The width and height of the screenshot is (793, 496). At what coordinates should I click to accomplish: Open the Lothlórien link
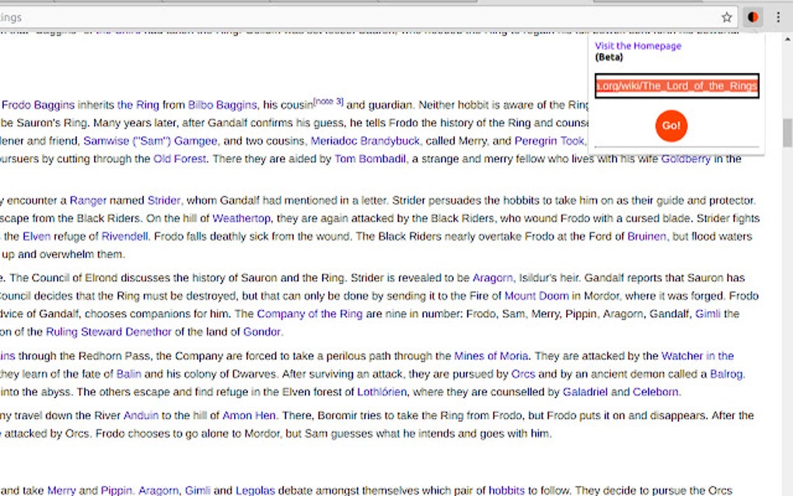(382, 393)
